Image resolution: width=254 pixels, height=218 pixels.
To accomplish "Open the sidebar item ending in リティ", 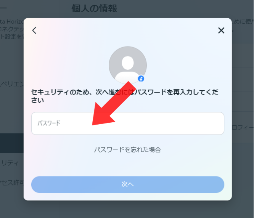I will pos(10,163).
